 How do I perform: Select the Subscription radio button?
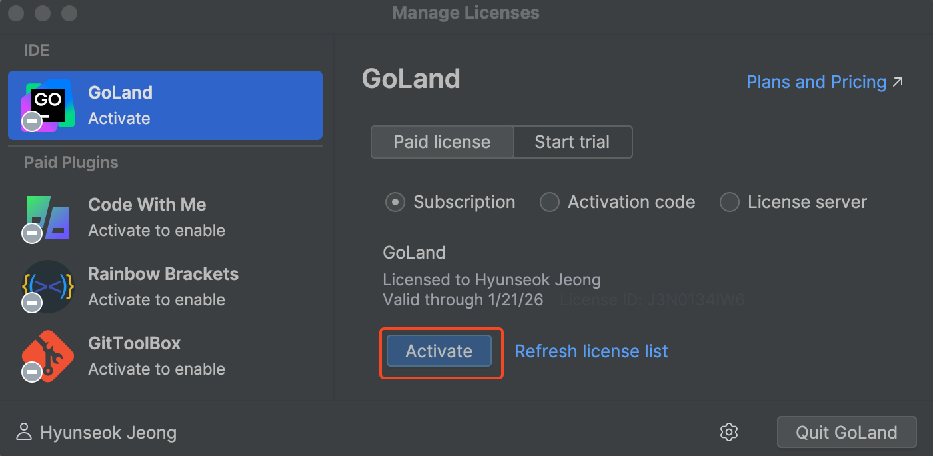[395, 202]
